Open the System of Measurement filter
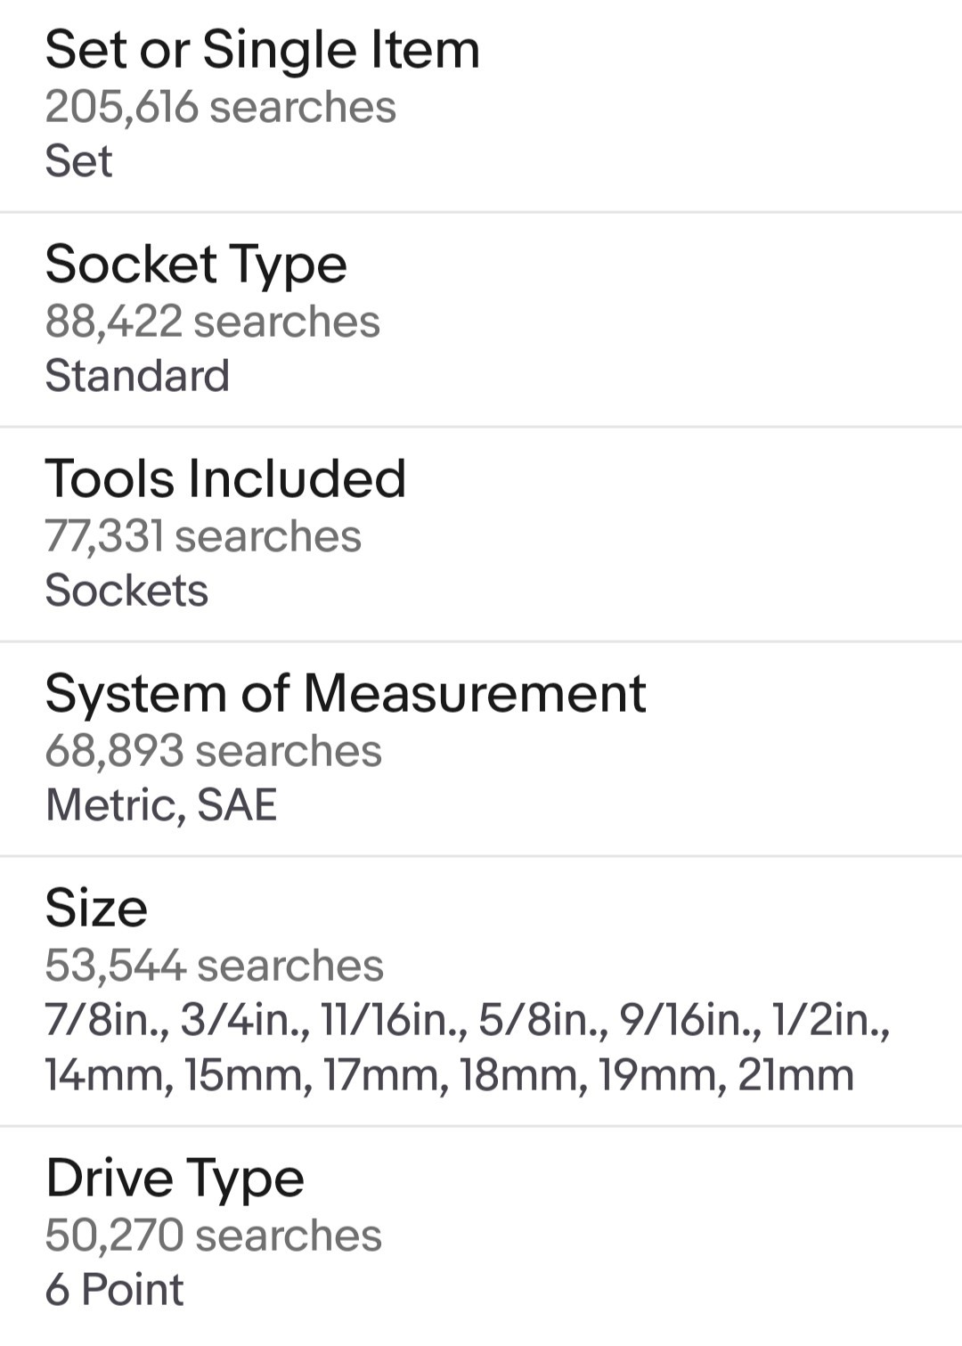The width and height of the screenshot is (962, 1346). [x=481, y=749]
